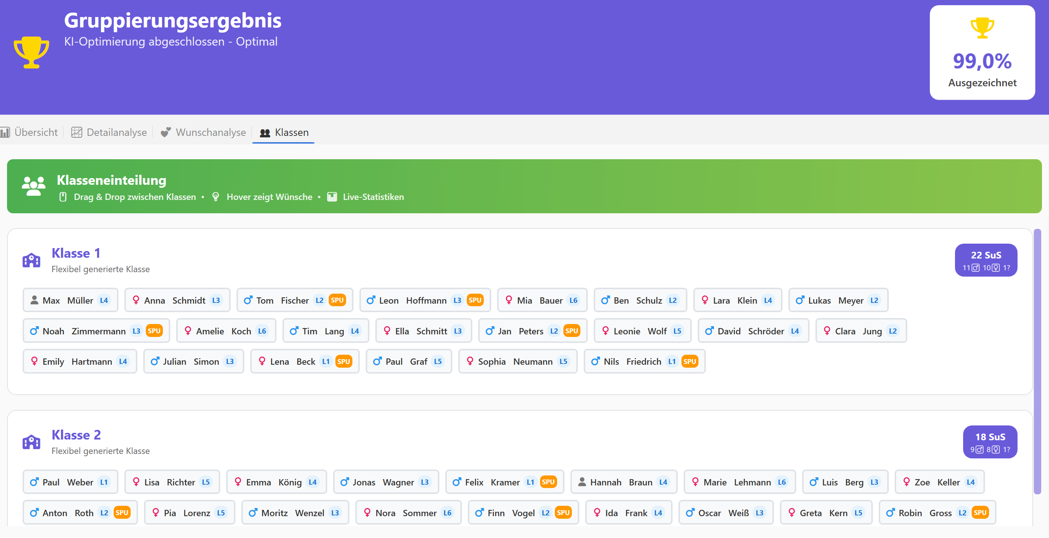Click the group icon in Klasseneinteilung banner
1049x538 pixels.
[x=33, y=186]
